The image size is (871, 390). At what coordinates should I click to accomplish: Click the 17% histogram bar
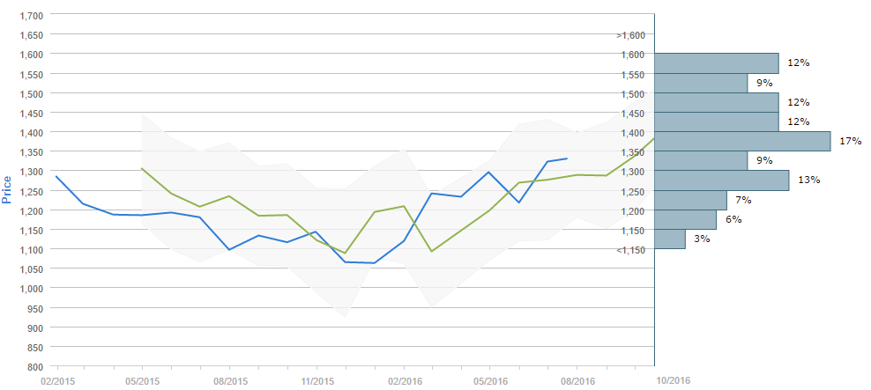click(x=742, y=141)
